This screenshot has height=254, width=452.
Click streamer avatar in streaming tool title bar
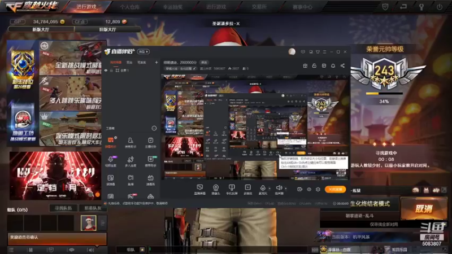(292, 51)
